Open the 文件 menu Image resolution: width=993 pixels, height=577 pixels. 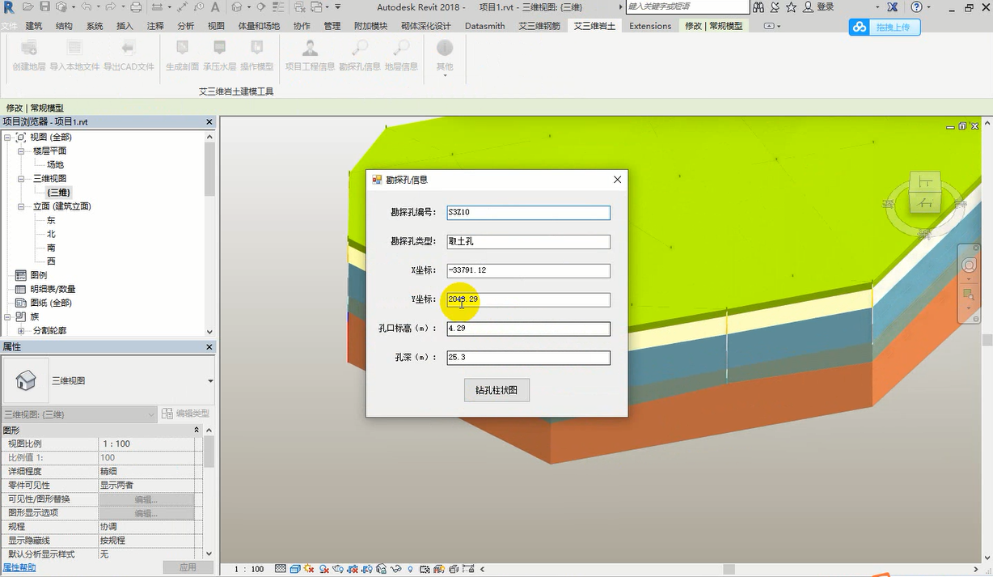pyautogui.click(x=9, y=26)
